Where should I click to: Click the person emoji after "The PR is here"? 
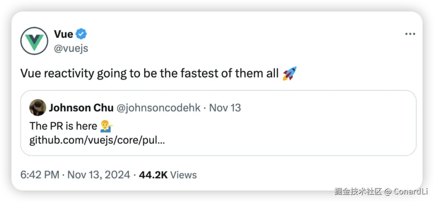point(107,126)
